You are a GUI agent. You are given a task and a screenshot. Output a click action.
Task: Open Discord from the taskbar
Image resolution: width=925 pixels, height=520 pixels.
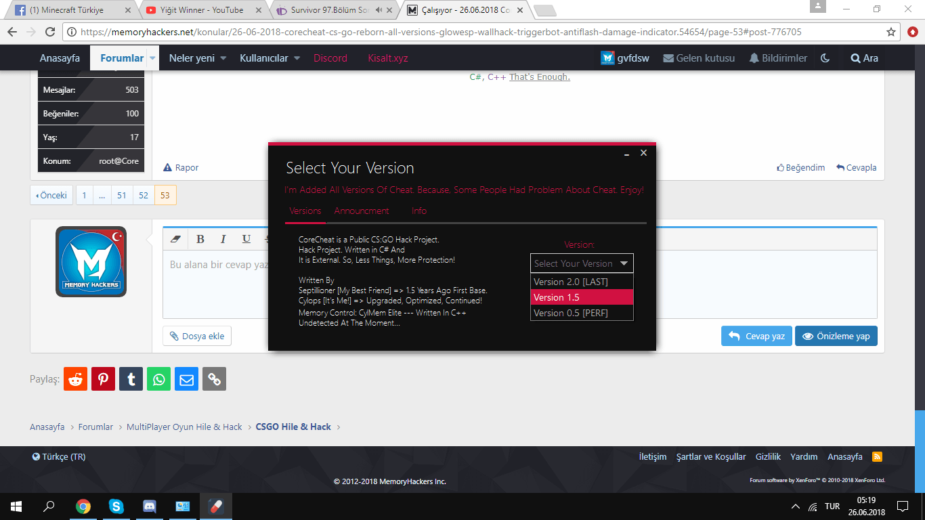point(150,506)
